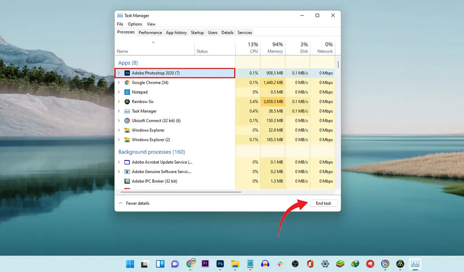Click the Background processes (160) heading

point(152,152)
